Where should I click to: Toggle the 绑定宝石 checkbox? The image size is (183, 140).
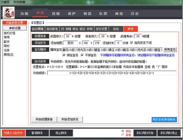(x=64, y=55)
